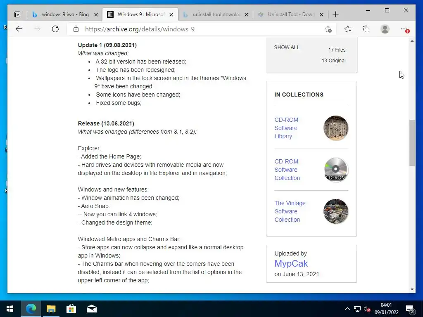
Task: Click '- Added the Home Page;' line
Action: 109,156
